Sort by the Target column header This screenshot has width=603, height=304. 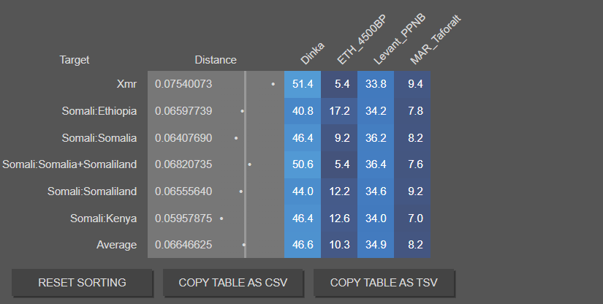[x=75, y=60]
